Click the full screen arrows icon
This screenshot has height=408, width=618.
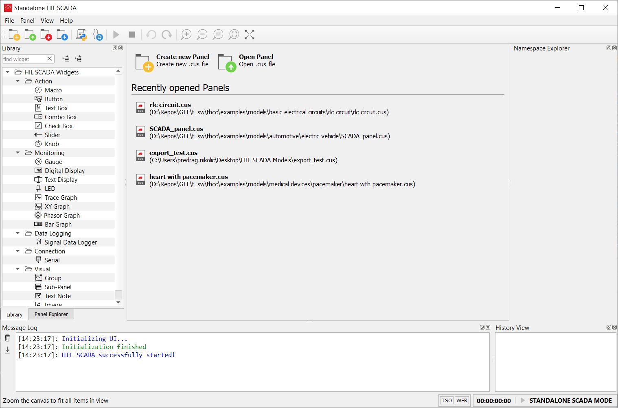tap(250, 35)
